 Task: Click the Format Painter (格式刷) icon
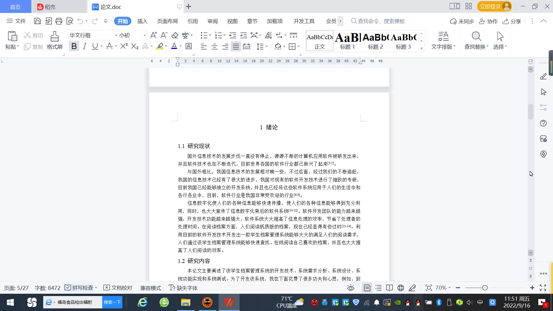[x=54, y=40]
